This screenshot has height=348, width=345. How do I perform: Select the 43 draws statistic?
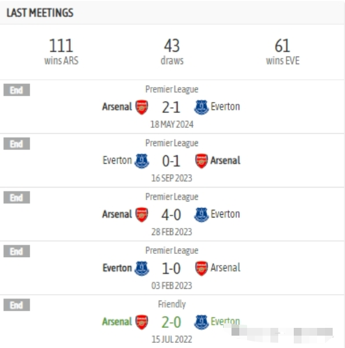tap(172, 52)
